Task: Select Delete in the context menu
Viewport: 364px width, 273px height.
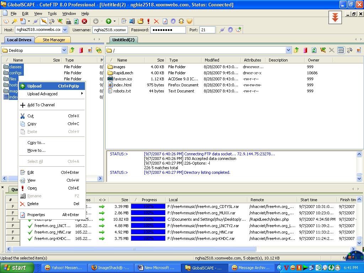Action: 52,204
